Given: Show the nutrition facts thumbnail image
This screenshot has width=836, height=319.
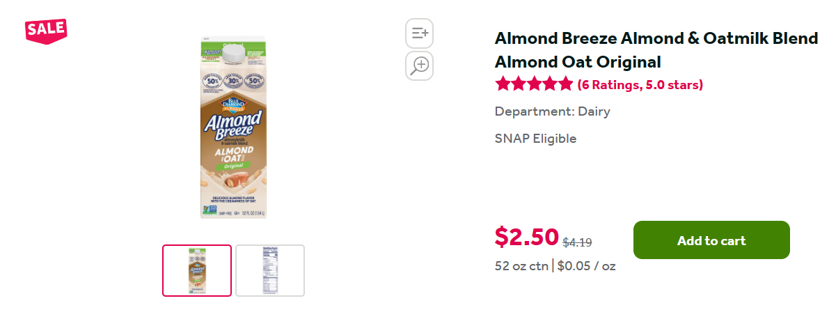Looking at the screenshot, I should pos(270,270).
